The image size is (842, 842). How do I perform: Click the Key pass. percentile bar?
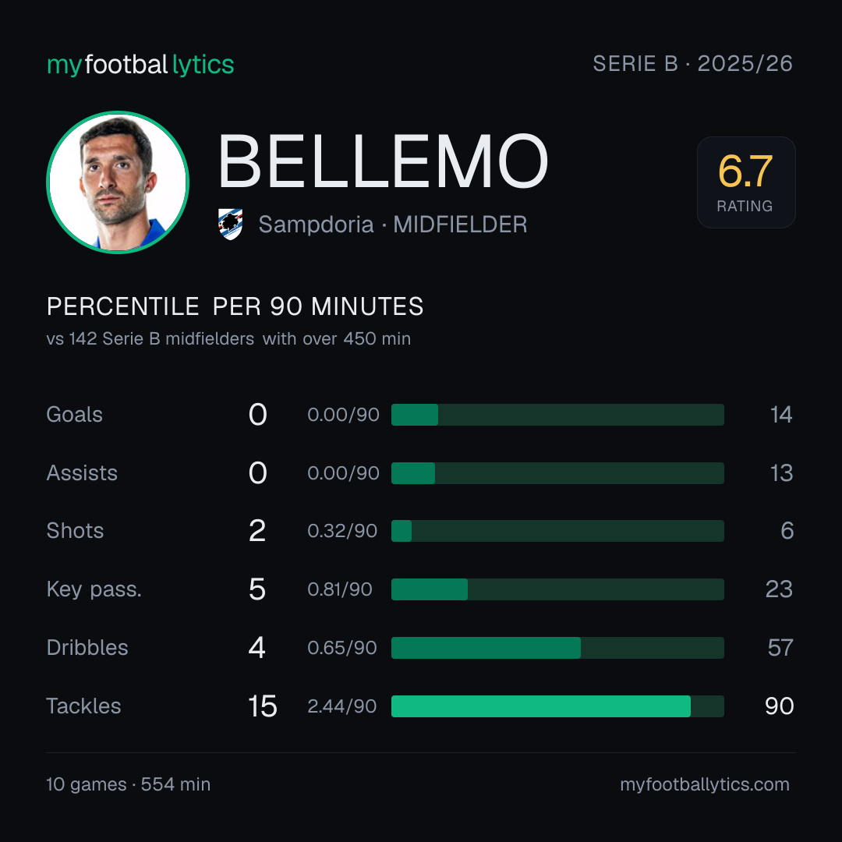pyautogui.click(x=557, y=589)
